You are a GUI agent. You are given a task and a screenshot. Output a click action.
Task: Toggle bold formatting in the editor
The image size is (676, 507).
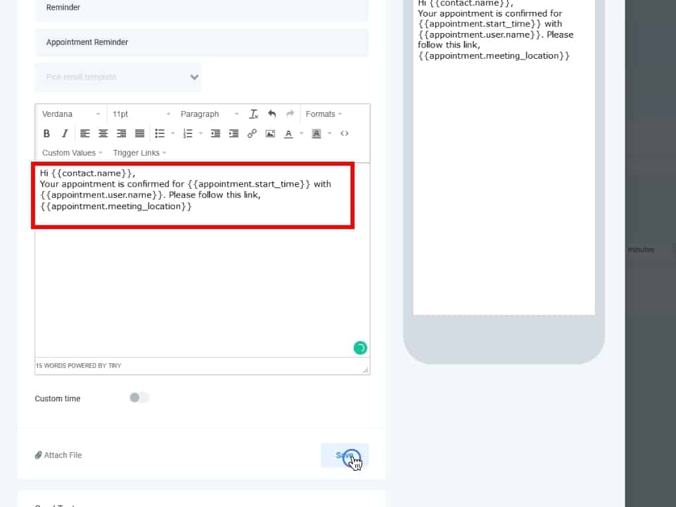47,133
